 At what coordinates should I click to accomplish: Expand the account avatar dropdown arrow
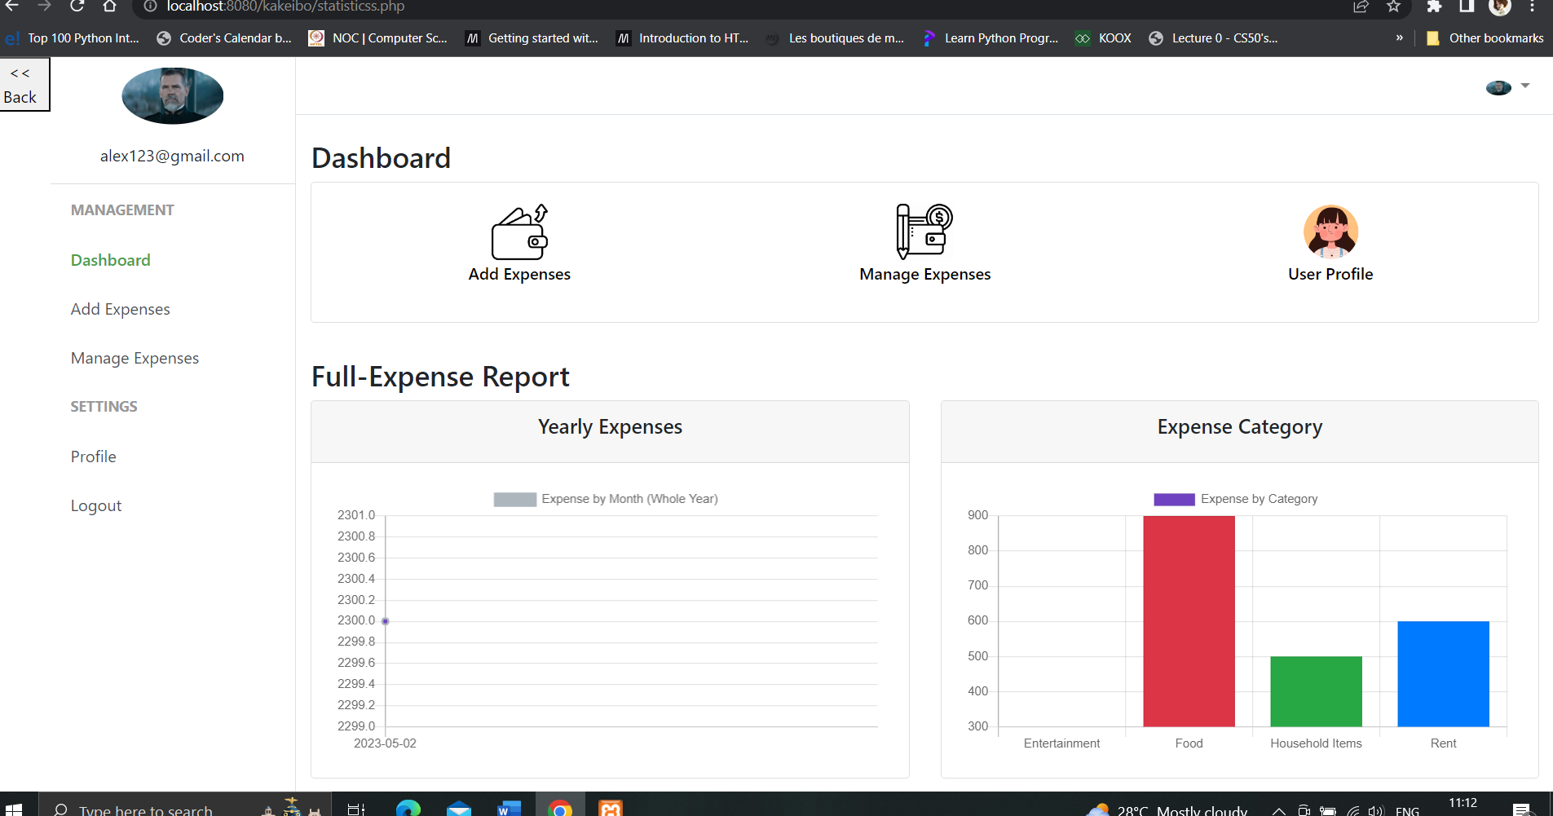1524,85
